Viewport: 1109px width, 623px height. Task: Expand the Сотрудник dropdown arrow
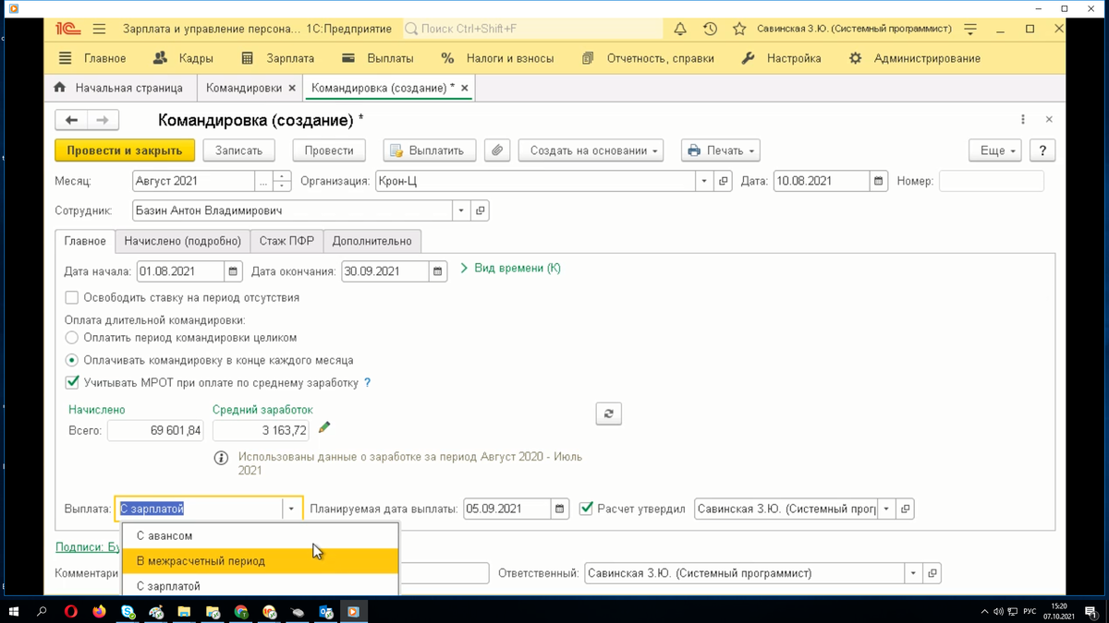pyautogui.click(x=461, y=211)
